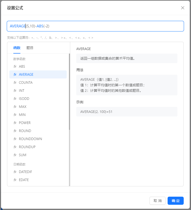The image size is (191, 210).
Task: Click the fx icon beside ROUNDUP
Action: (x=15, y=147)
